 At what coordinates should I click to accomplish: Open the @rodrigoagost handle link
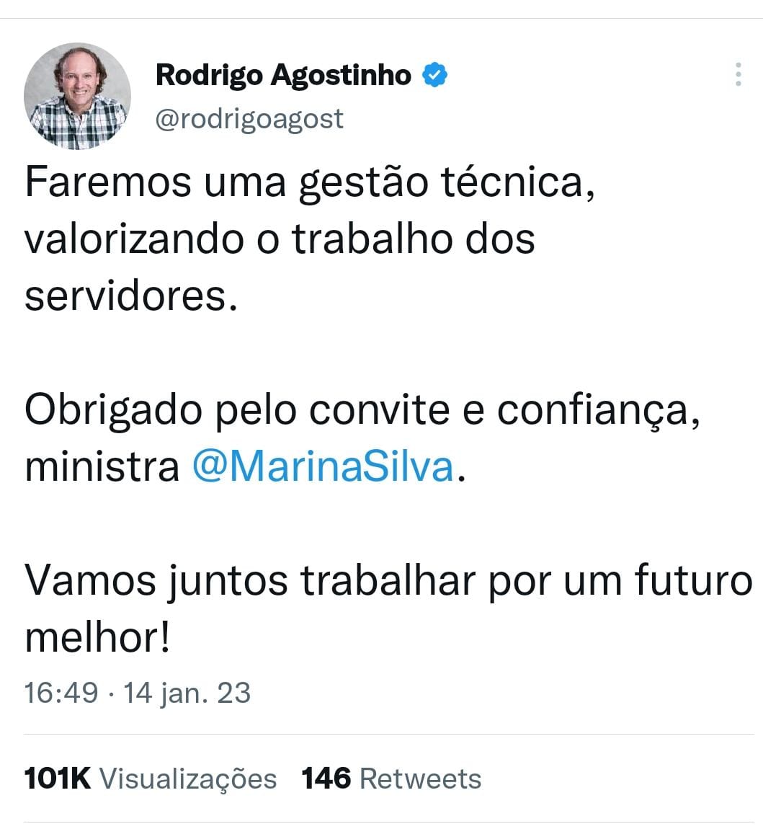tap(249, 118)
